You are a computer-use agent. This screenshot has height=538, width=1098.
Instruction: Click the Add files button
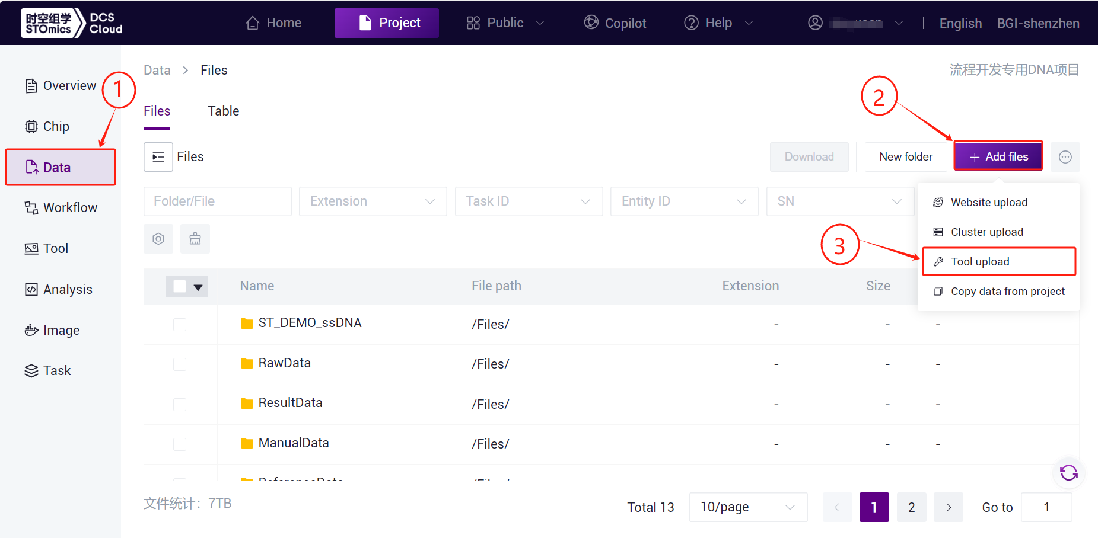click(x=998, y=156)
